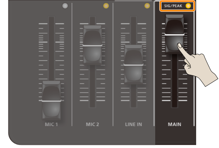The width and height of the screenshot is (219, 148).
Task: Click the MIC 1 fader track above the knob
Action: (51, 49)
